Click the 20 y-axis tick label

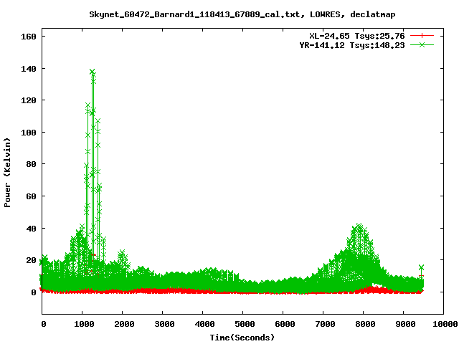click(32, 260)
